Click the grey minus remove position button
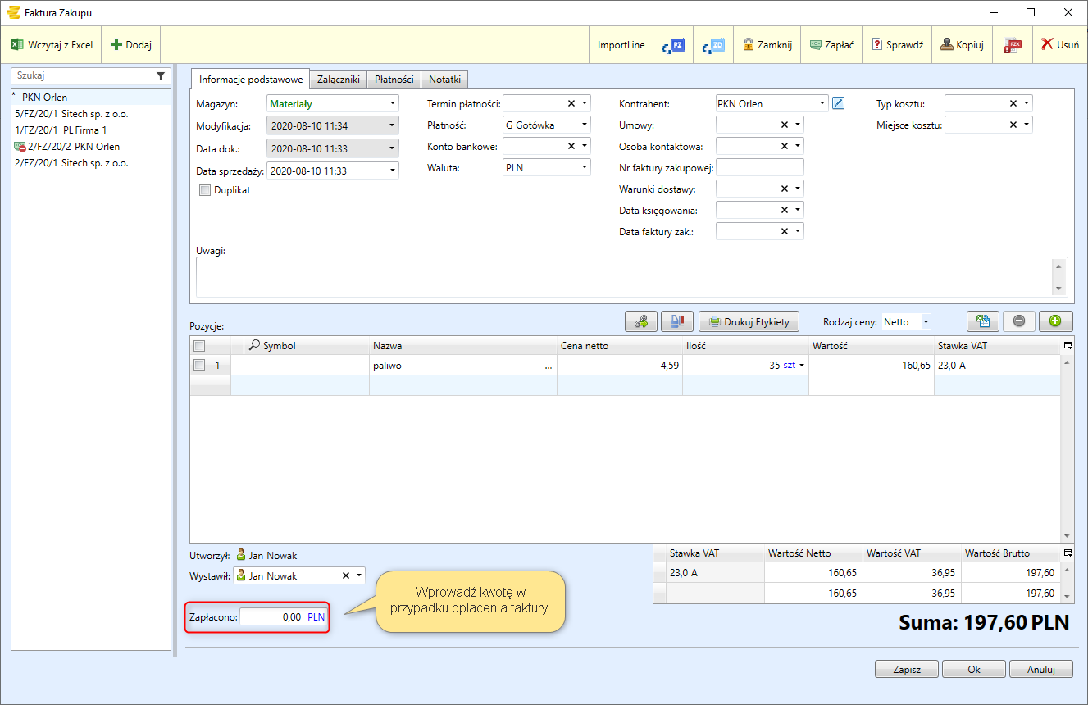Image resolution: width=1088 pixels, height=705 pixels. click(x=1018, y=321)
